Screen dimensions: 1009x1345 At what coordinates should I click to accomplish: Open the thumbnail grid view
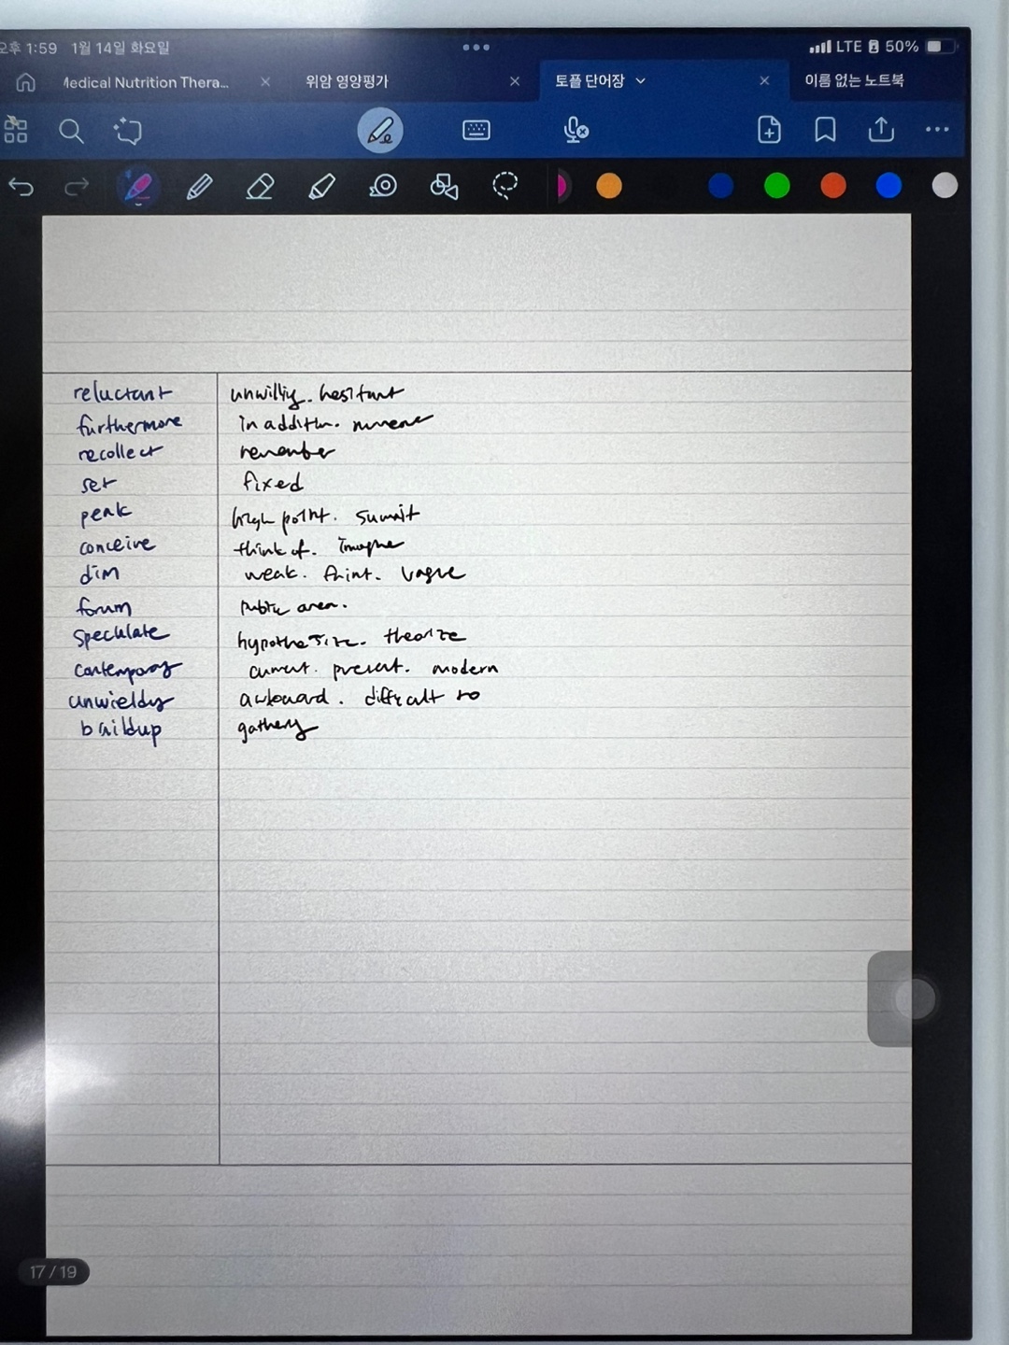pyautogui.click(x=16, y=130)
